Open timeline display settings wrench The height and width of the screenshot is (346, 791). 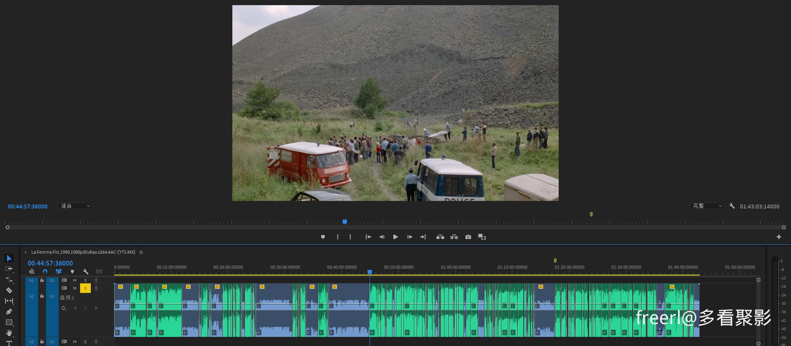click(x=85, y=271)
